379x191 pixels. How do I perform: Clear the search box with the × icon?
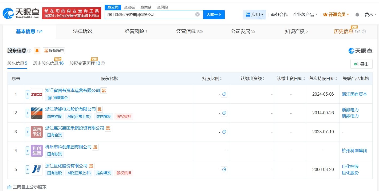pos(197,15)
